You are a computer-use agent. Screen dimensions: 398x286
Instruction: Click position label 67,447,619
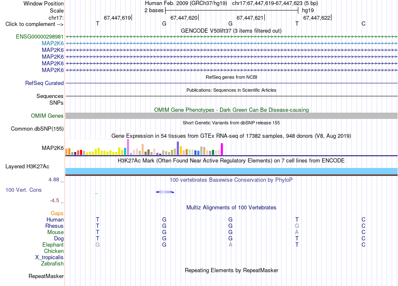pyautogui.click(x=117, y=18)
